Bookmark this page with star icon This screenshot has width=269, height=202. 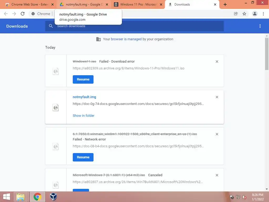pos(244,14)
